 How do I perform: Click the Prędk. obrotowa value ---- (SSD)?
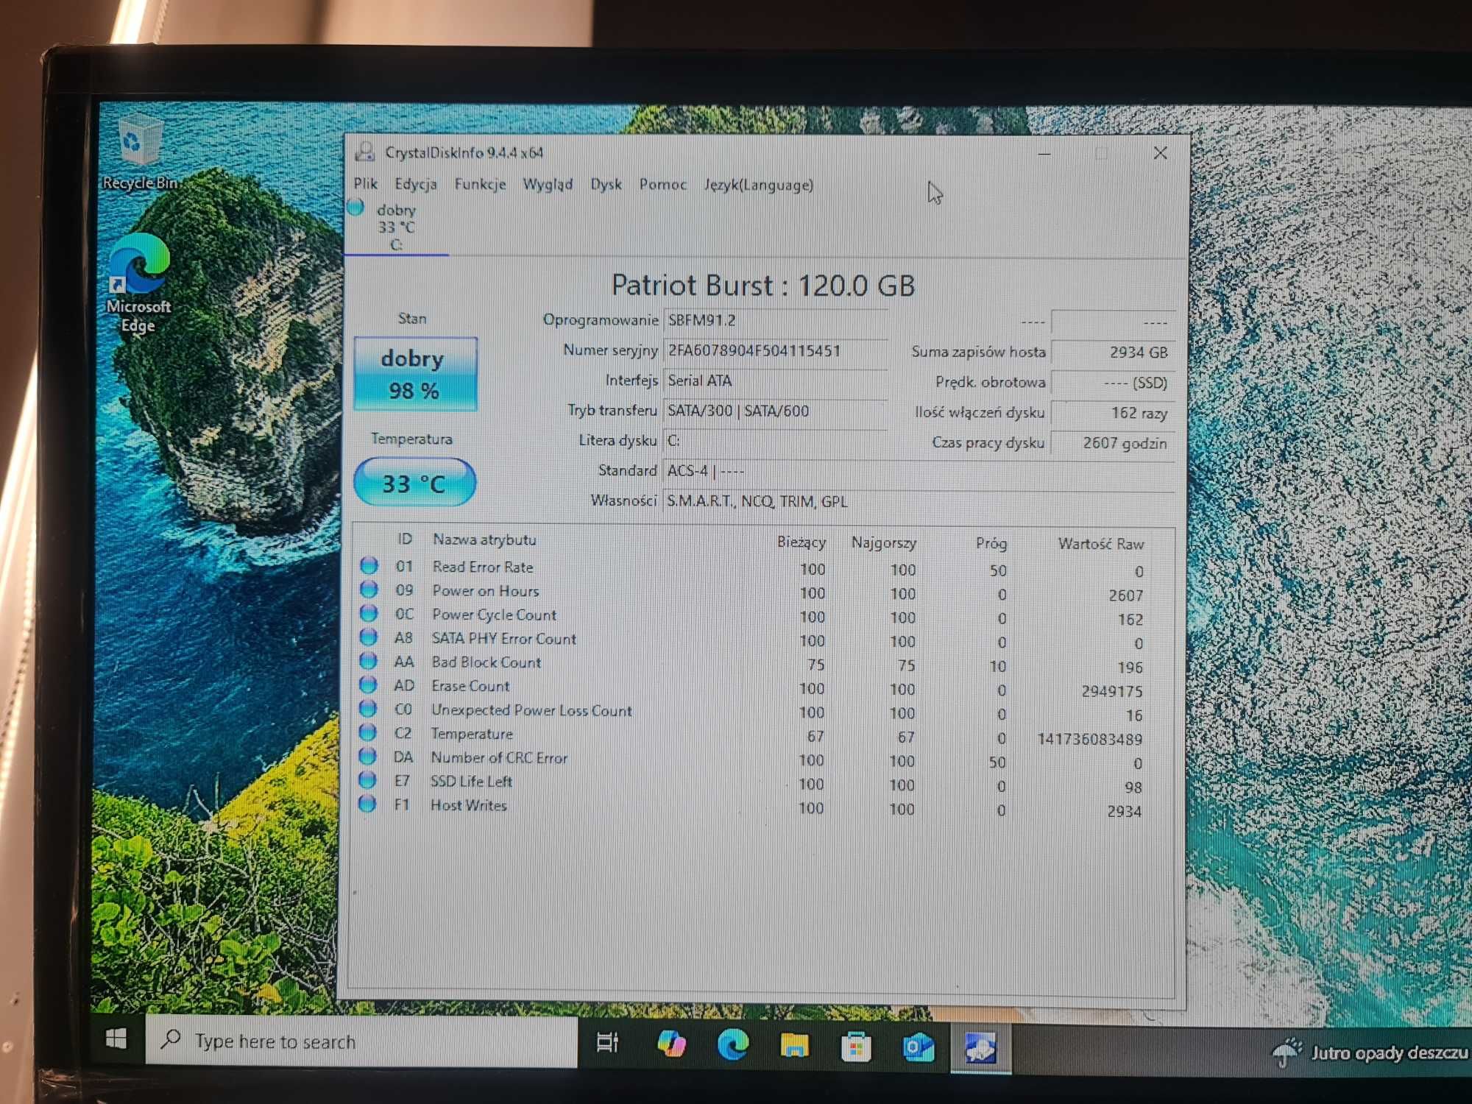point(1112,383)
